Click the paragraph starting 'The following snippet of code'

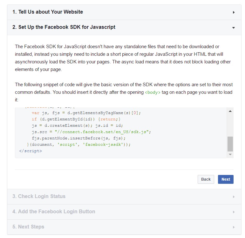[x=124, y=92]
